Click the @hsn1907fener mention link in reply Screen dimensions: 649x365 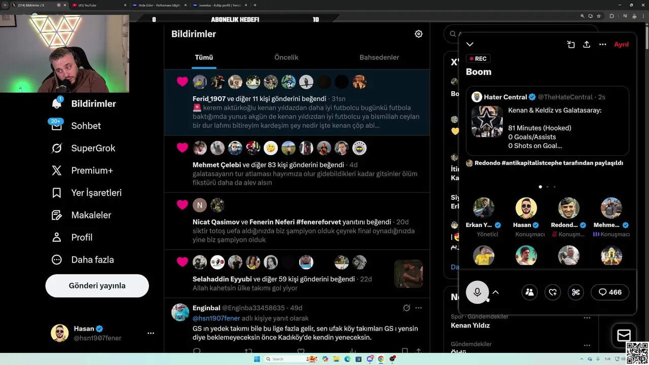tap(217, 318)
